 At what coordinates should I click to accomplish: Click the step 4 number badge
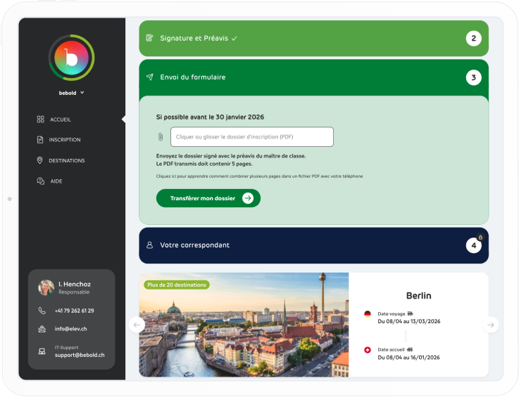click(x=474, y=245)
